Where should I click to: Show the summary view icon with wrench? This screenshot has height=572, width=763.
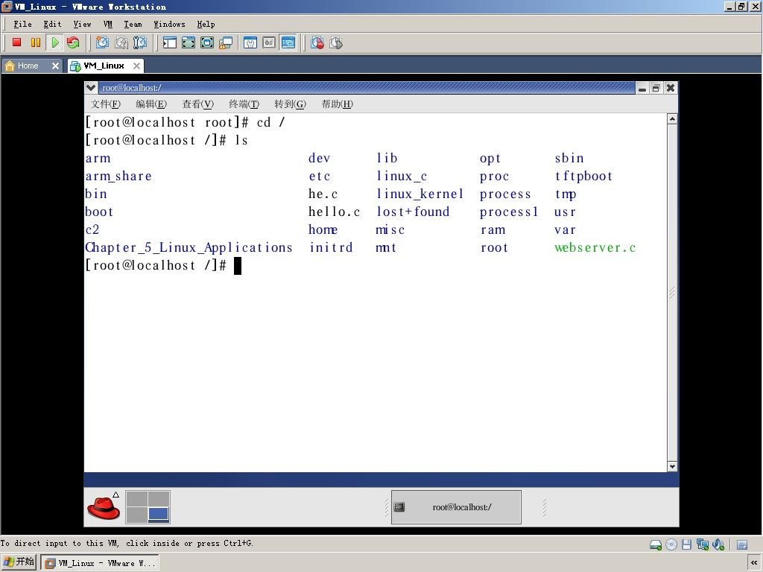coord(250,42)
